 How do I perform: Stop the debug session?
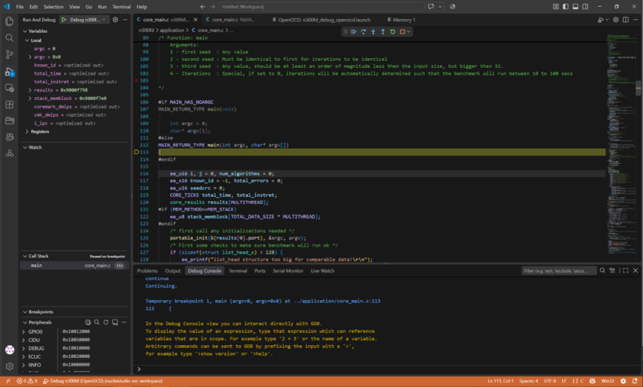click(402, 32)
